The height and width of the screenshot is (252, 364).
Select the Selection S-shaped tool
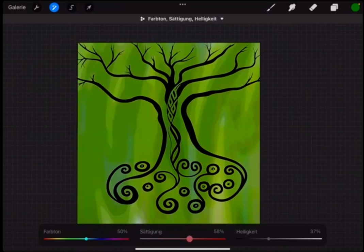coord(72,7)
